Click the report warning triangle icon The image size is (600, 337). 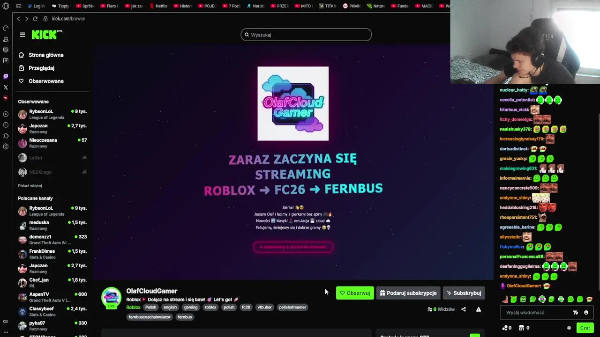click(479, 309)
